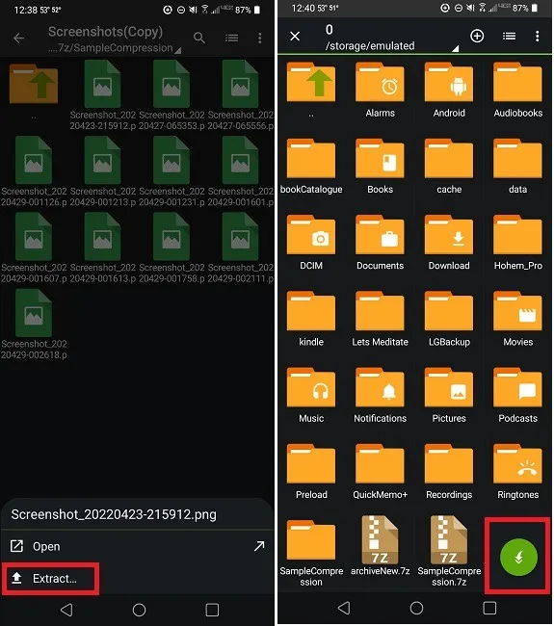Switch view mode using right toolbar list icon
The width and height of the screenshot is (554, 626).
pos(509,37)
